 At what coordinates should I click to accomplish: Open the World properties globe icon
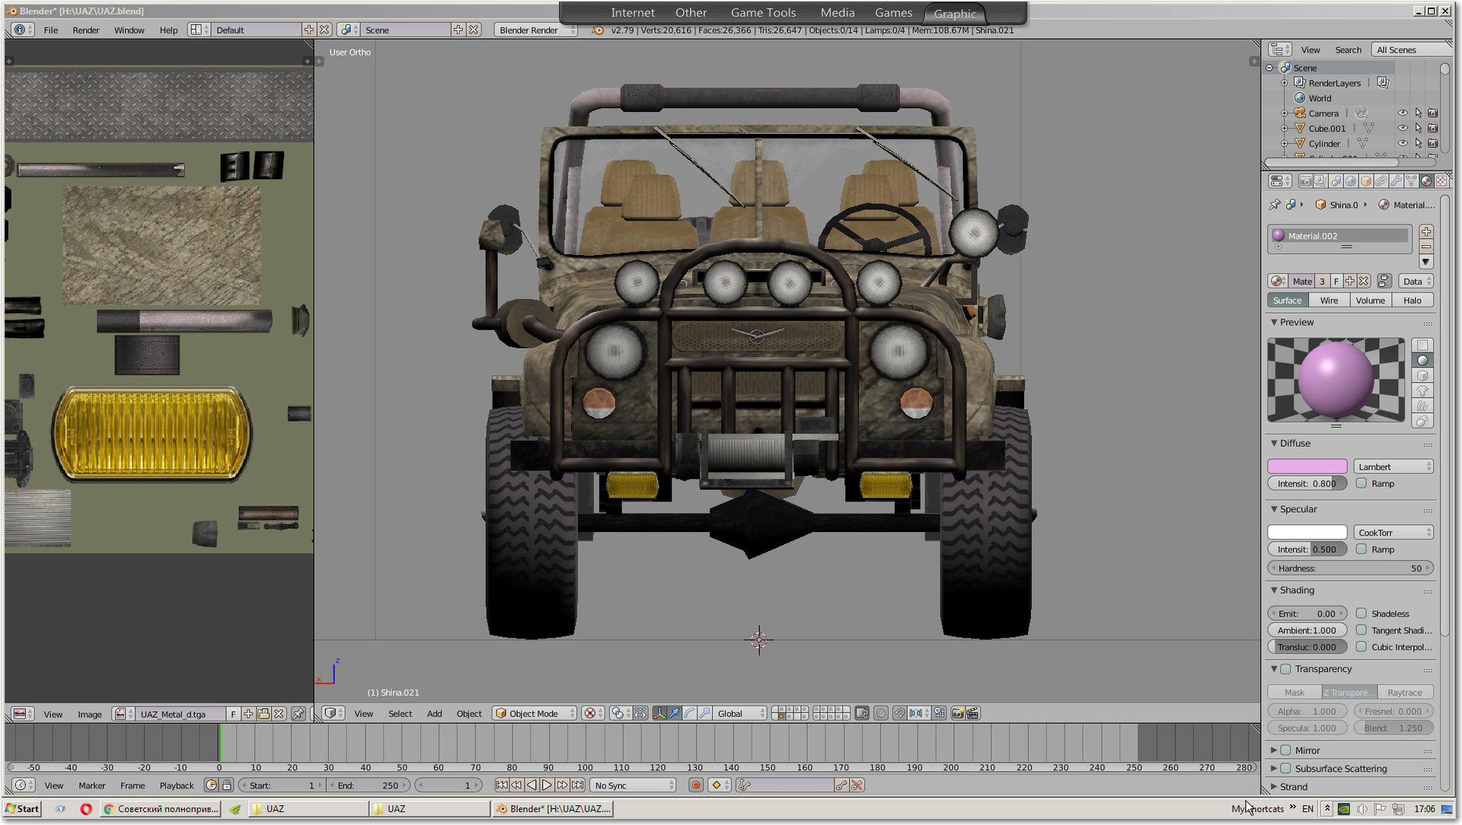tap(1350, 181)
